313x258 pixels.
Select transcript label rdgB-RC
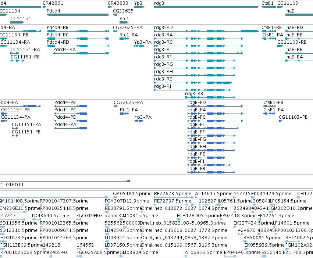163,42
